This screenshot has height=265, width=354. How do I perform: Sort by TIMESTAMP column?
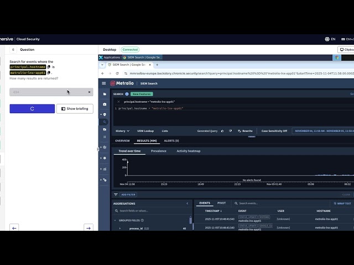(213, 211)
